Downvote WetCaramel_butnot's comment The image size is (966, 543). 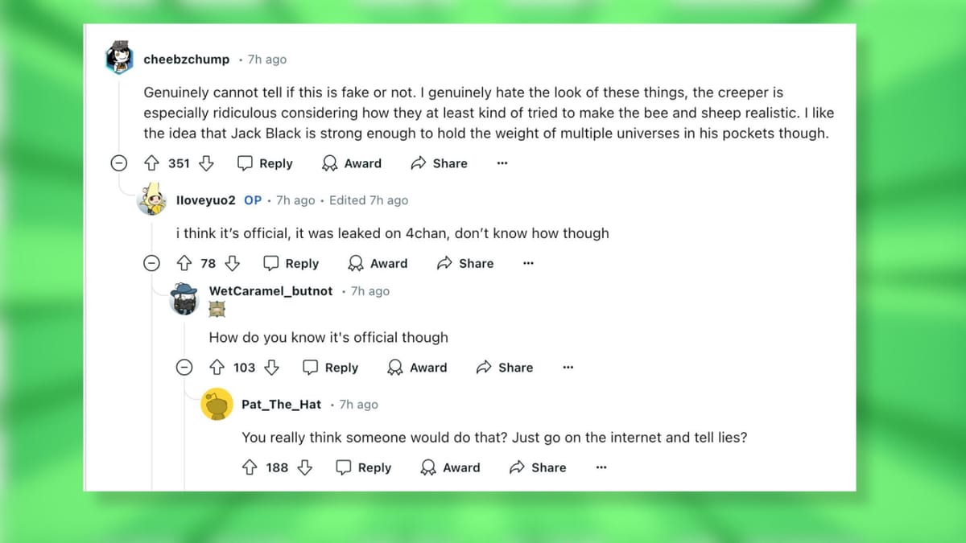271,368
